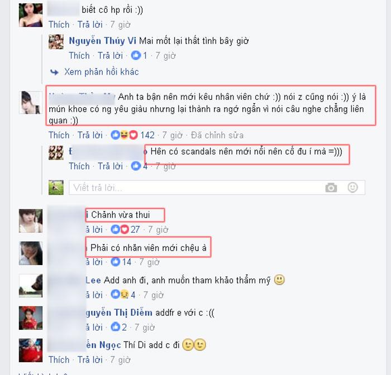Click 'Thích' below the 142-reaction comment
This screenshot has height=375, width=391.
pyautogui.click(x=59, y=135)
